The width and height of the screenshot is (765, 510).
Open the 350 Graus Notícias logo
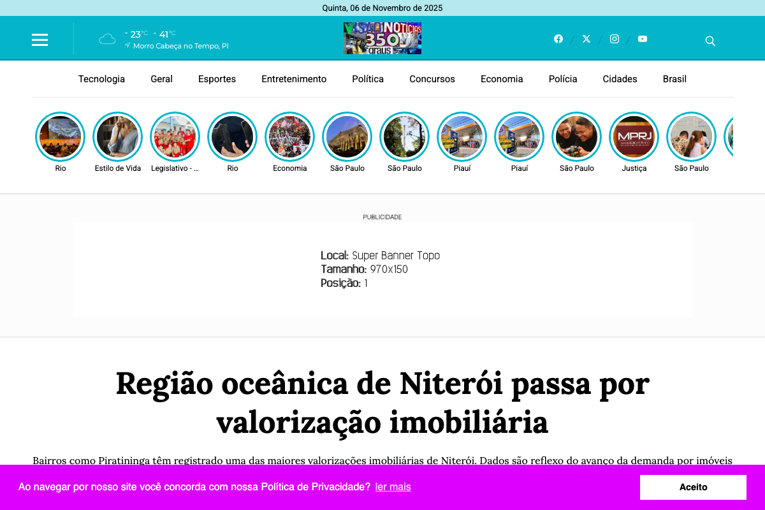click(x=382, y=38)
